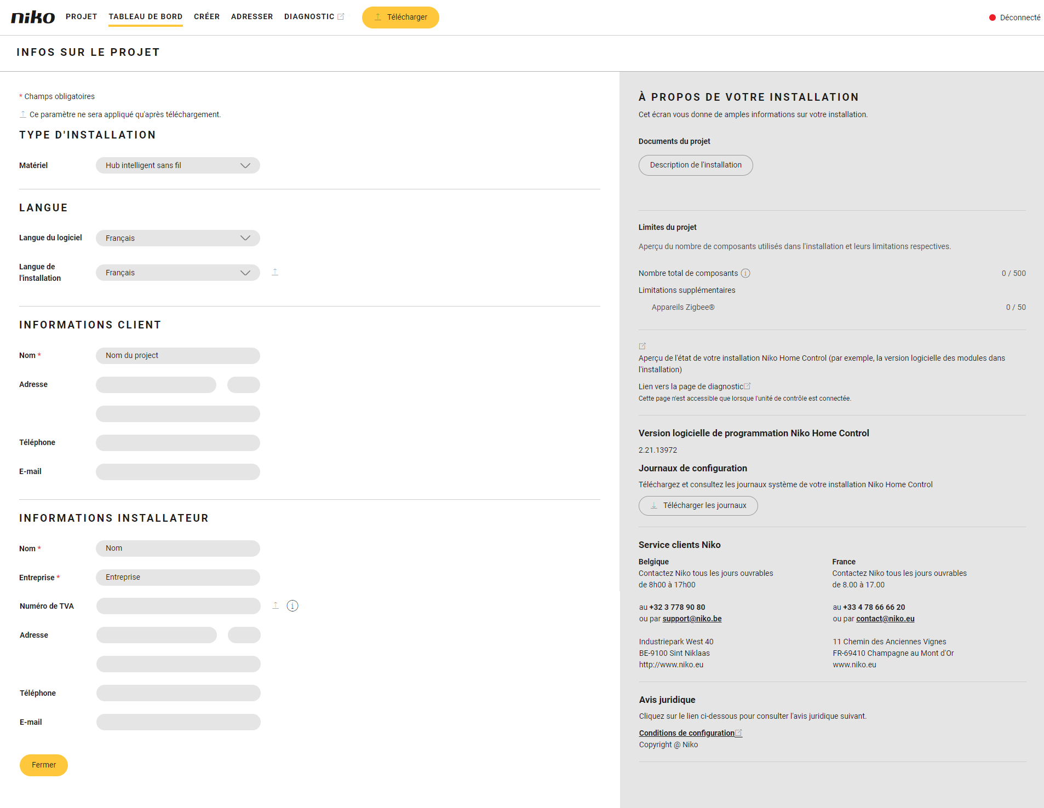1044x808 pixels.
Task: Click the info icon beside Numéro de TVA
Action: click(x=292, y=605)
